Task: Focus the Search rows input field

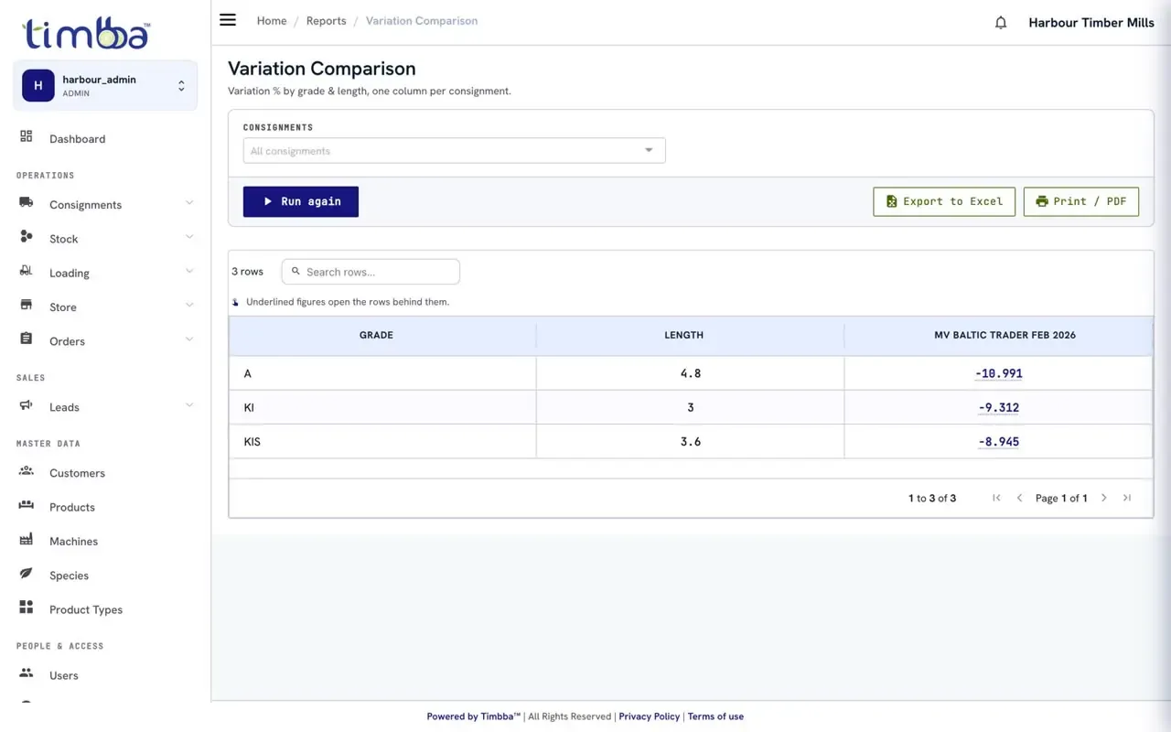Action: click(371, 272)
